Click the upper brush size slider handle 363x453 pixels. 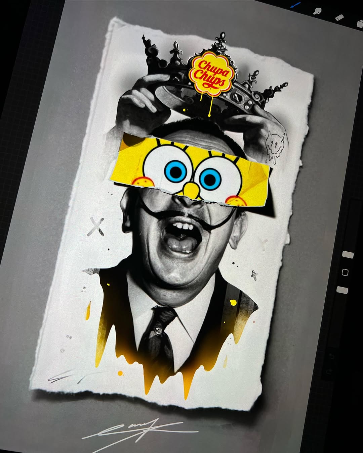[348, 255]
